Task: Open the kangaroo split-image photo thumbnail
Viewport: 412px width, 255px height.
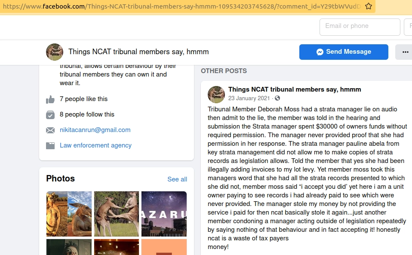Action: [x=69, y=214]
